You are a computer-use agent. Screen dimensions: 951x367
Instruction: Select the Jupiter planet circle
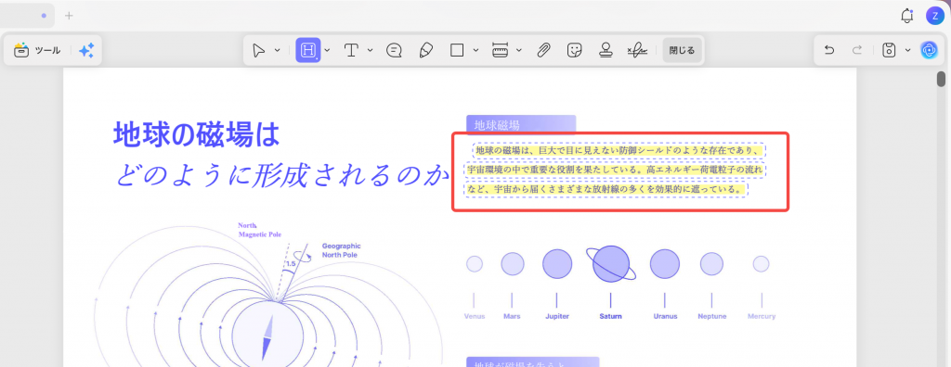pyautogui.click(x=557, y=264)
